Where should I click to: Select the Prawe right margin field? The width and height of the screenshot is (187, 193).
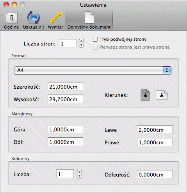155,142
